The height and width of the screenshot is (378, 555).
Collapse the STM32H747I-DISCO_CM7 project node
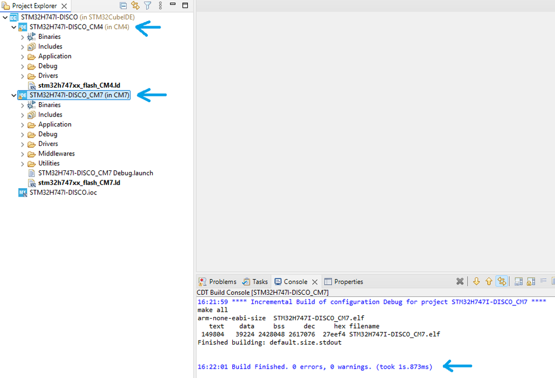tap(13, 95)
